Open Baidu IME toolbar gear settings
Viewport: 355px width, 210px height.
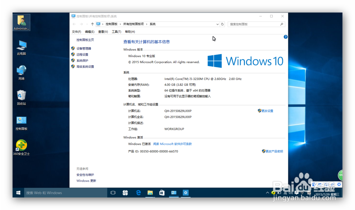click(x=339, y=184)
